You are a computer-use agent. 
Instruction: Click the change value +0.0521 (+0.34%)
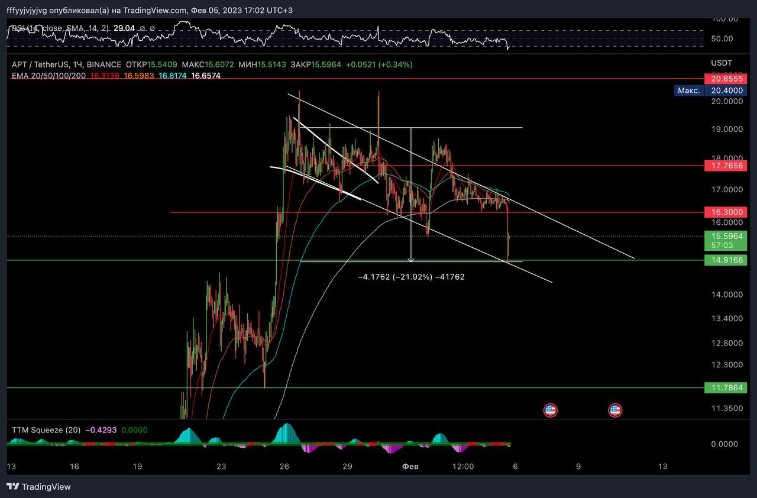(379, 64)
